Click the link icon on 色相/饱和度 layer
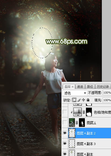The image size is (111, 156). coord(84,112)
